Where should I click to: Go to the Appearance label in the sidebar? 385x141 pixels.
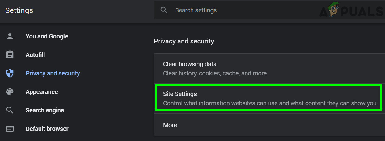coord(42,92)
